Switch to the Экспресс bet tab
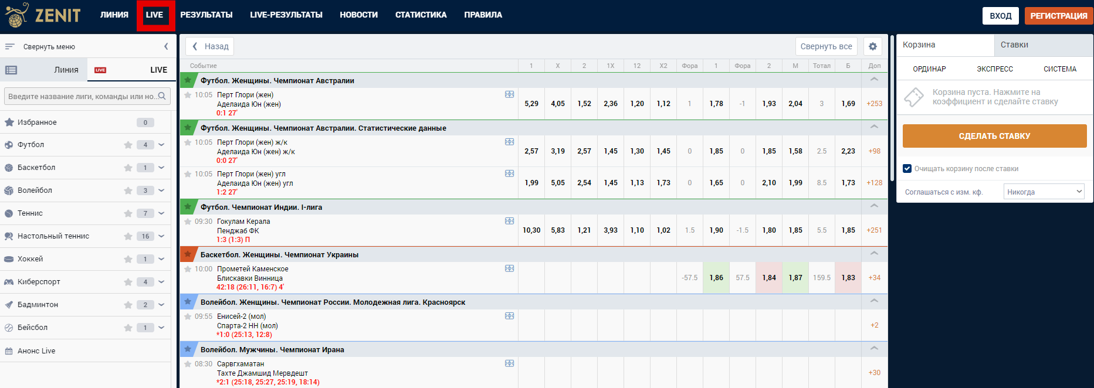The height and width of the screenshot is (388, 1094). (994, 69)
